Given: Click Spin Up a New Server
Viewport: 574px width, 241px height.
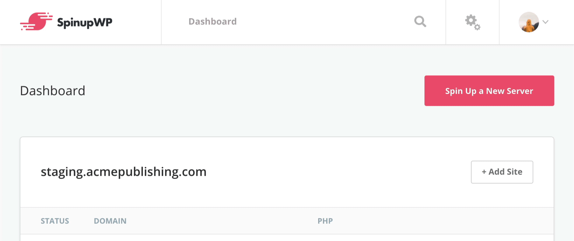Looking at the screenshot, I should 489,91.
